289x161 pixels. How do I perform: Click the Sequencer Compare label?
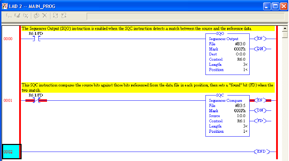tap(225, 100)
